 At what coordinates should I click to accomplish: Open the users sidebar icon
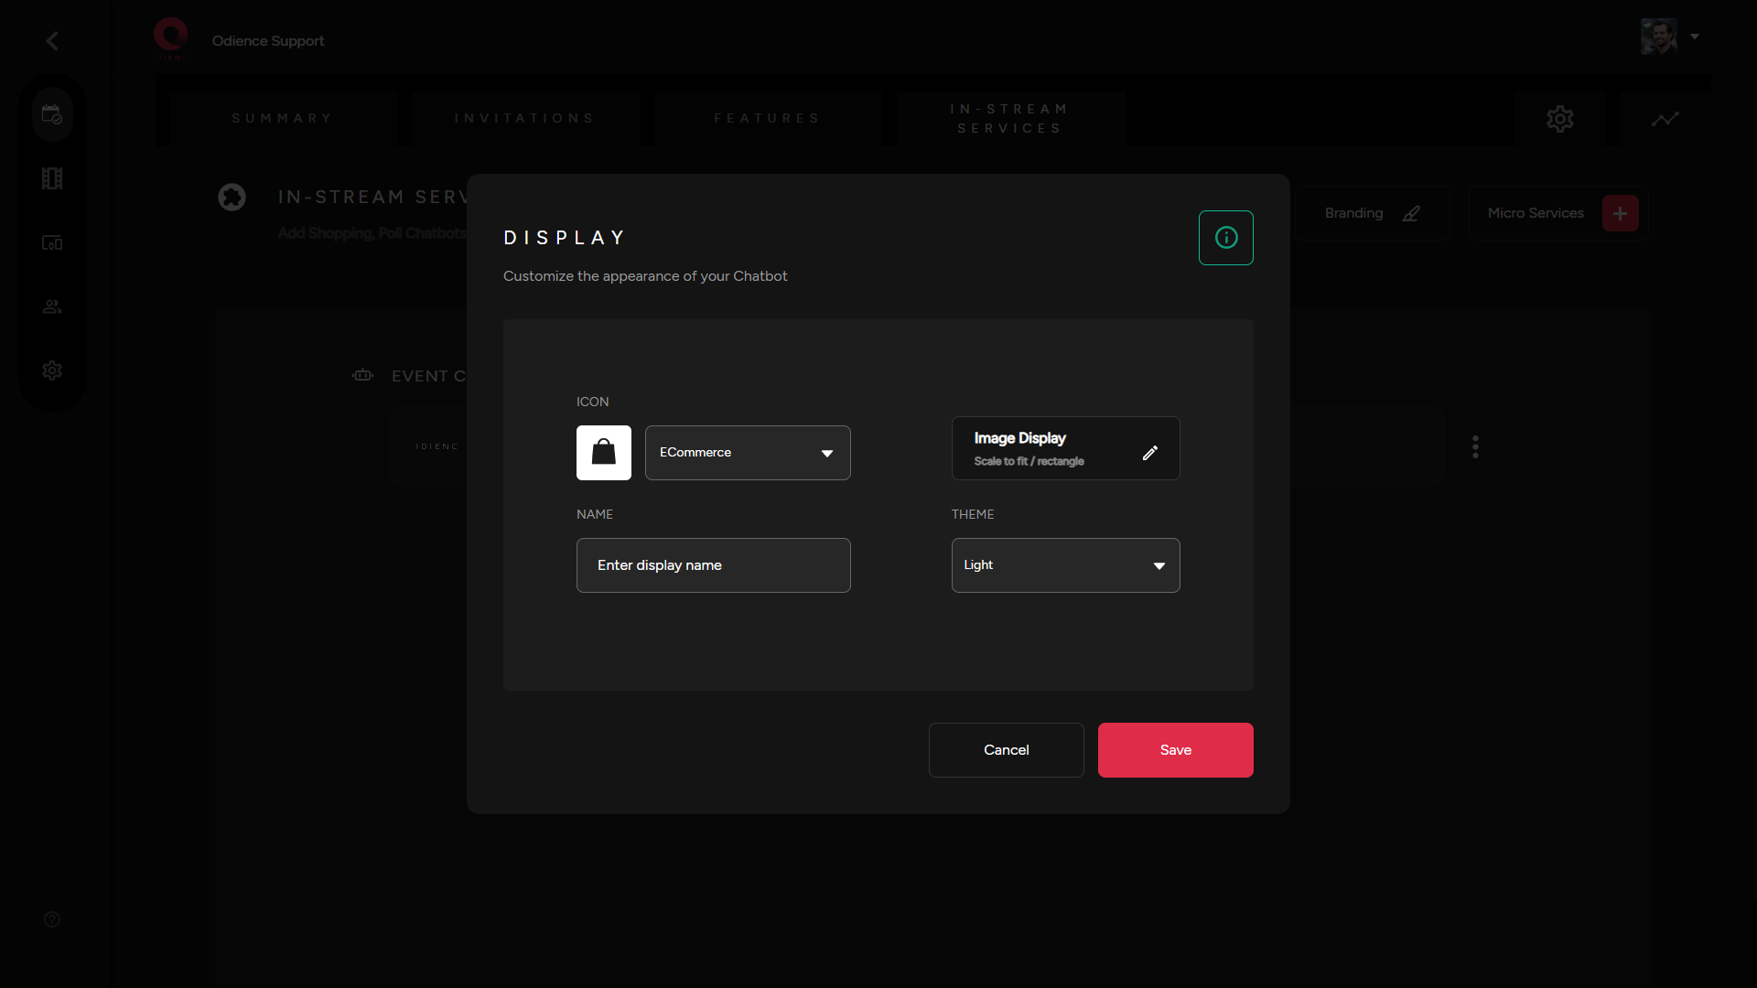(52, 306)
